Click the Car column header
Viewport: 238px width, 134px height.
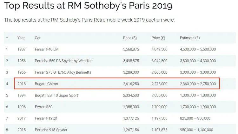coord(38,38)
